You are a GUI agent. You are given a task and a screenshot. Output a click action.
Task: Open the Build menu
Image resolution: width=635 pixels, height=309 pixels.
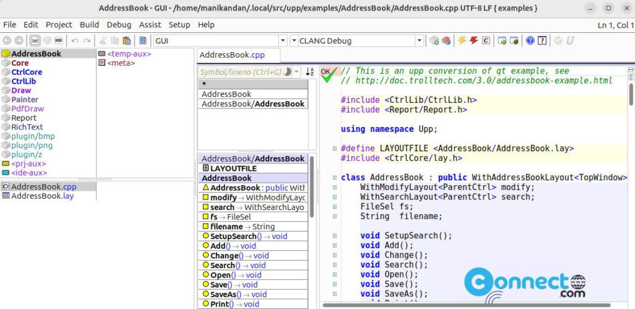[x=89, y=25]
